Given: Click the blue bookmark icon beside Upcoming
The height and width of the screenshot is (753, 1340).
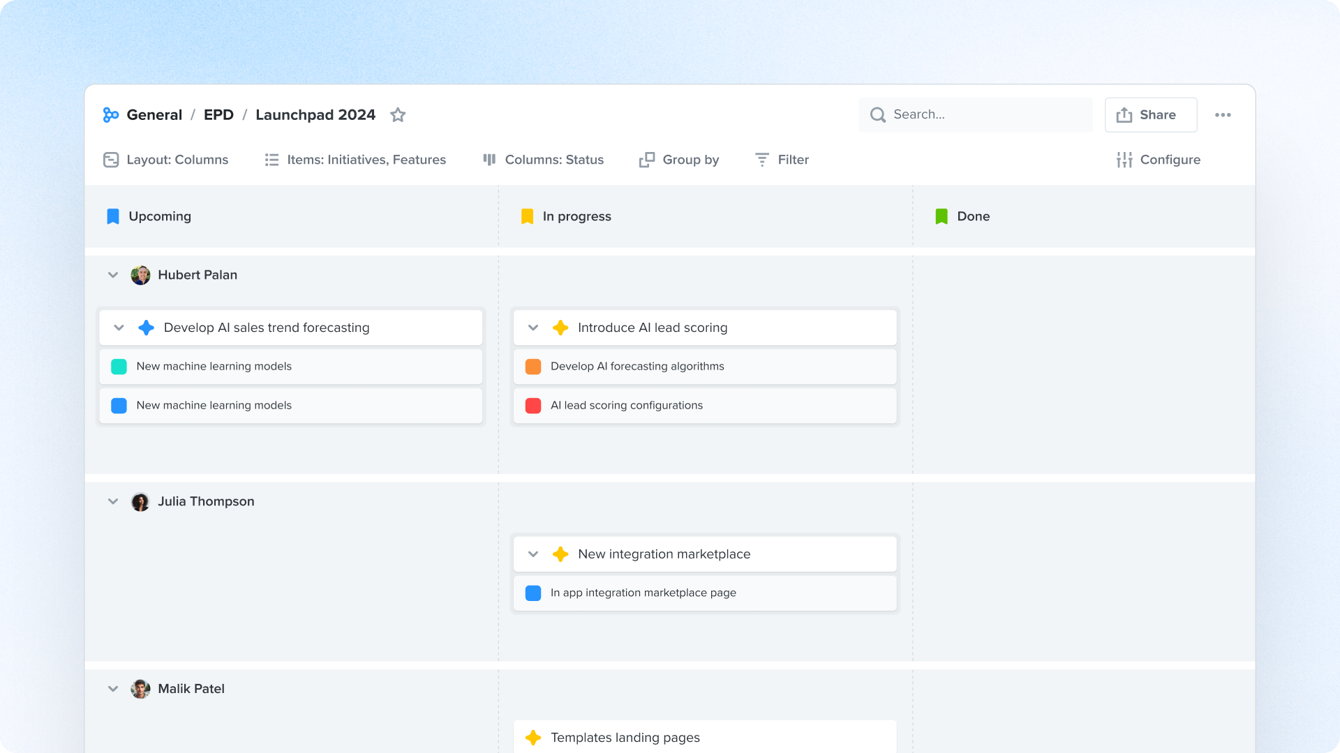Looking at the screenshot, I should tap(112, 216).
